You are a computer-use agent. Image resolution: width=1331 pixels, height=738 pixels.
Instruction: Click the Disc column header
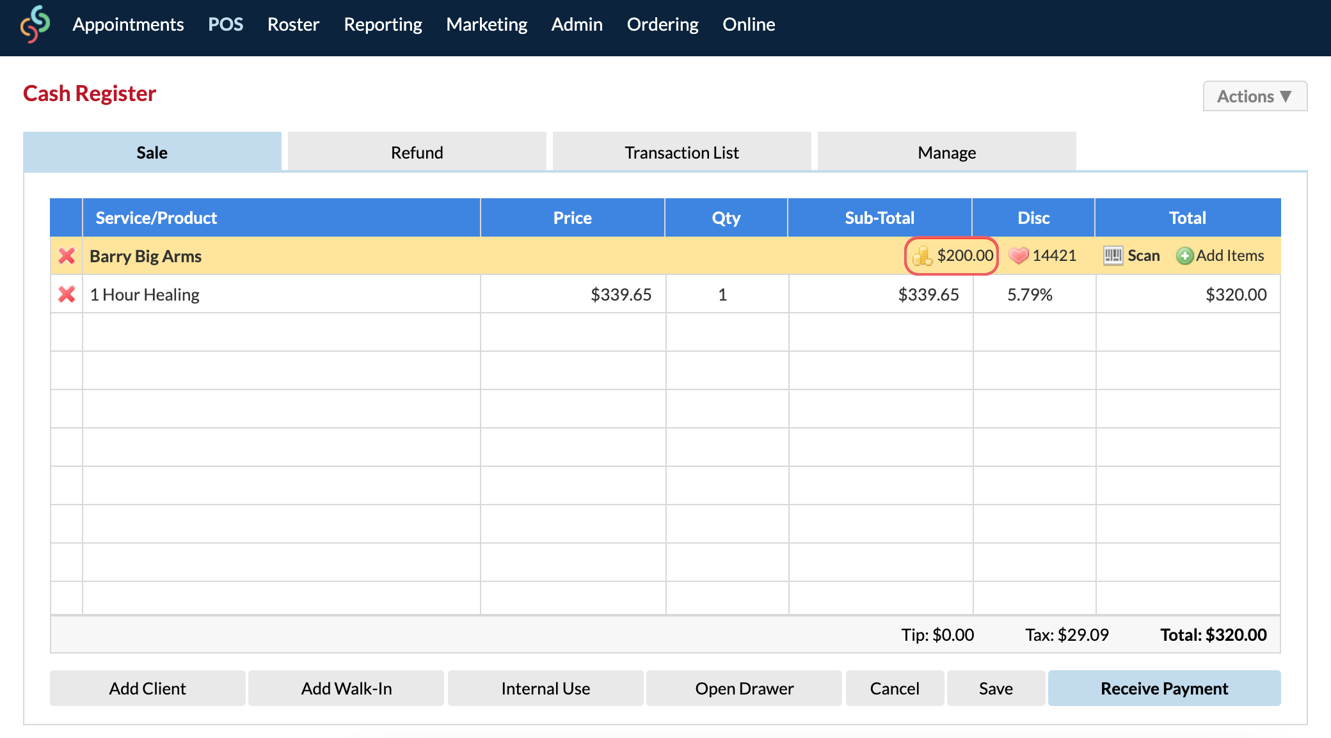[x=1033, y=217]
